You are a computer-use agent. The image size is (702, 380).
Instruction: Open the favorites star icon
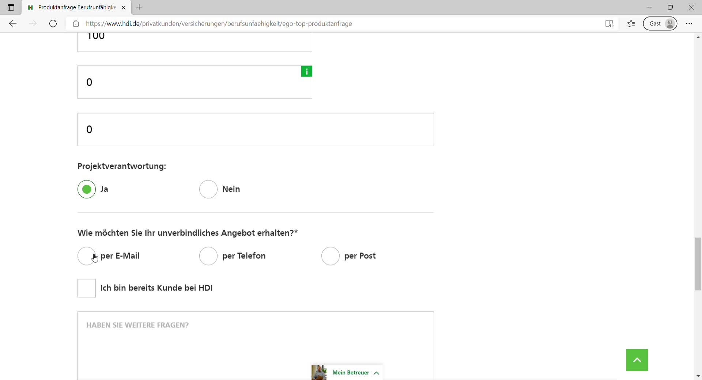coord(631,24)
